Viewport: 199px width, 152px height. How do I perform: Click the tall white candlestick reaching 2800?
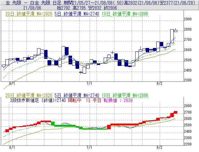[172, 36]
